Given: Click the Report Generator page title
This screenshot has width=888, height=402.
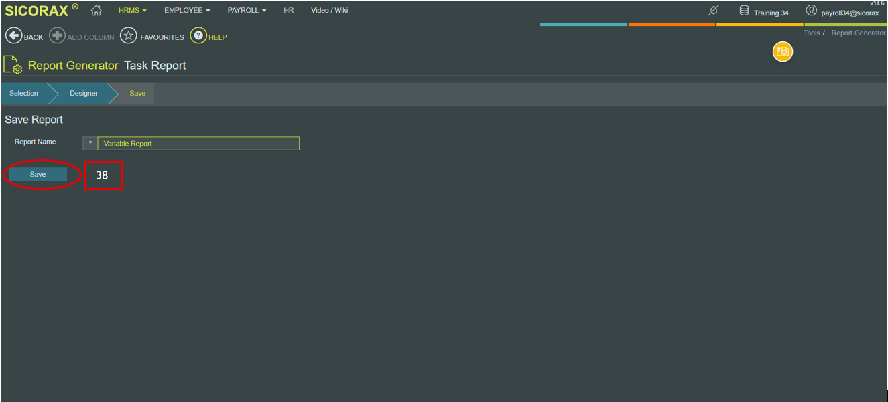Looking at the screenshot, I should click(73, 66).
